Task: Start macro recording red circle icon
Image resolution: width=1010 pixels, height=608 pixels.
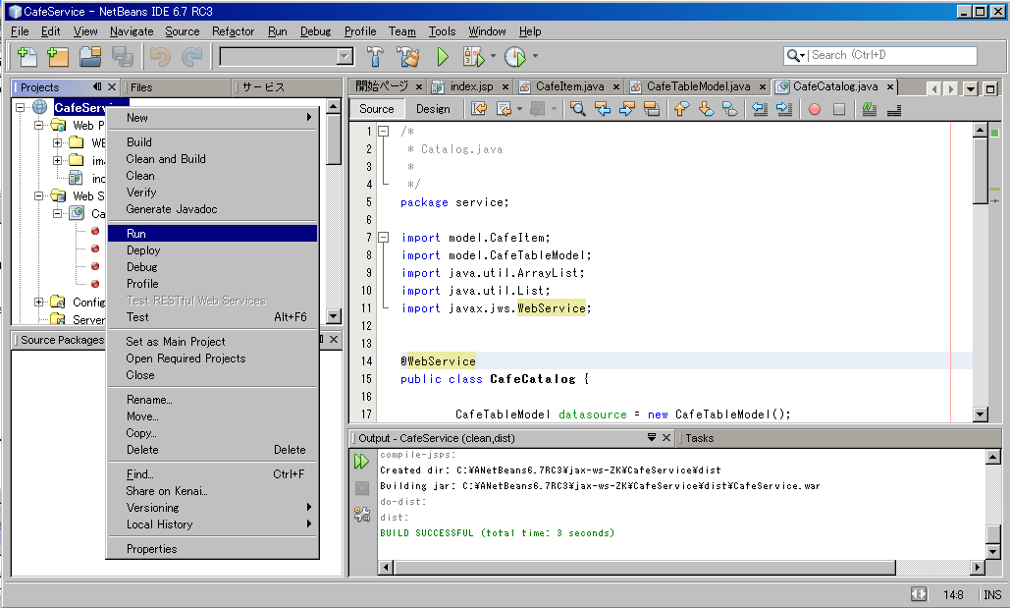Action: click(x=815, y=109)
